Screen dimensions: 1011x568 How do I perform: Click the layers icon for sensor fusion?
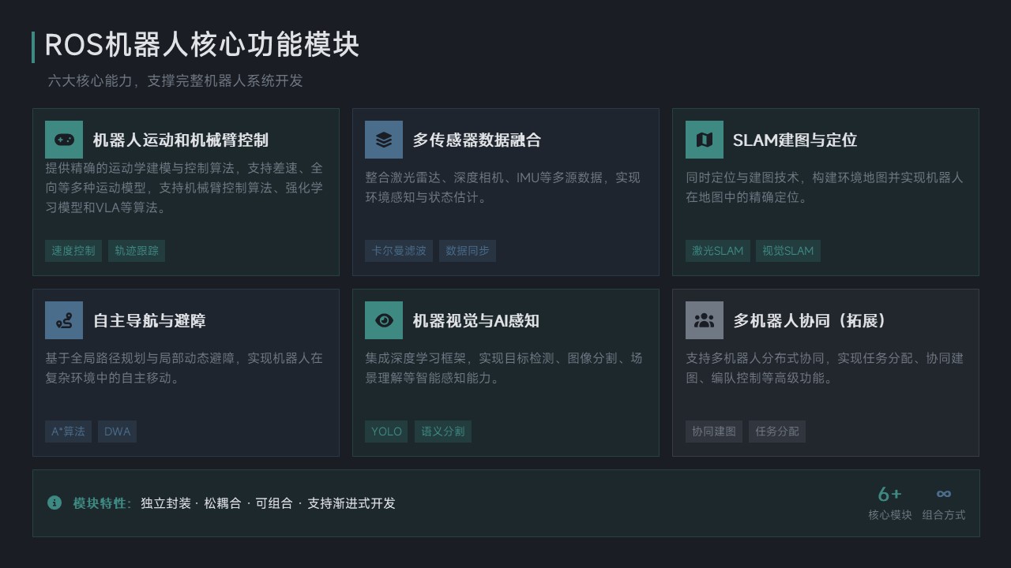tap(384, 140)
